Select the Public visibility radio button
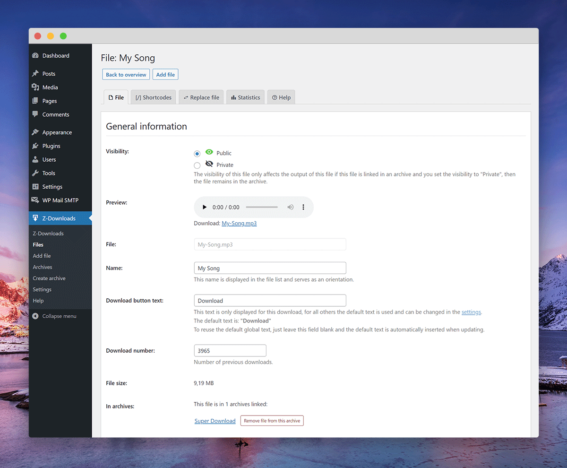567x468 pixels. tap(197, 154)
